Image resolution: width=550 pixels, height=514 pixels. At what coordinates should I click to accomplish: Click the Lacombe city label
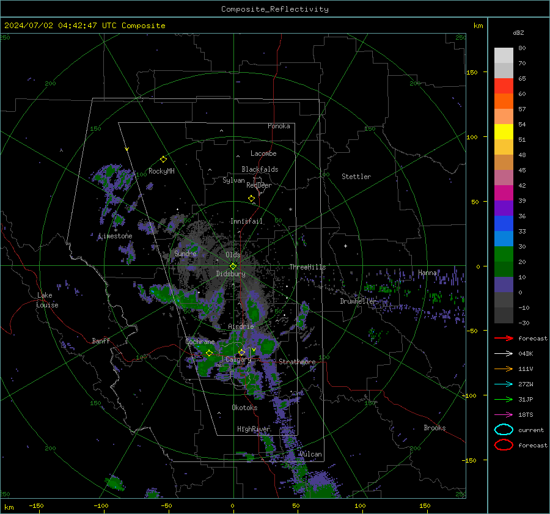pos(263,153)
